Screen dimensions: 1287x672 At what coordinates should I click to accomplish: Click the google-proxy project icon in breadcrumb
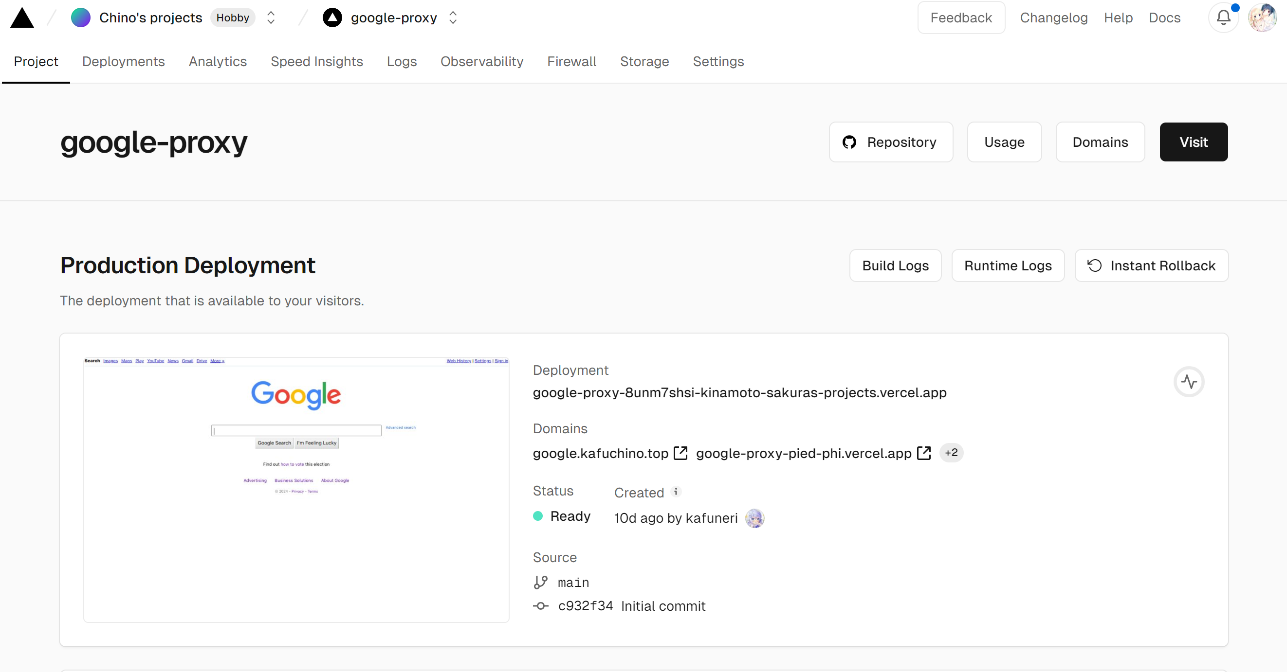click(x=332, y=18)
